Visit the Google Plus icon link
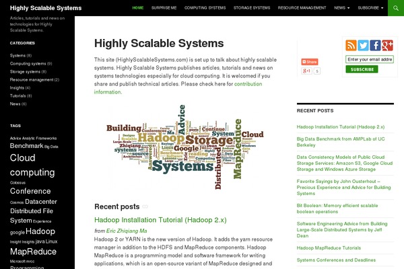This screenshot has height=269, width=404. pyautogui.click(x=387, y=45)
